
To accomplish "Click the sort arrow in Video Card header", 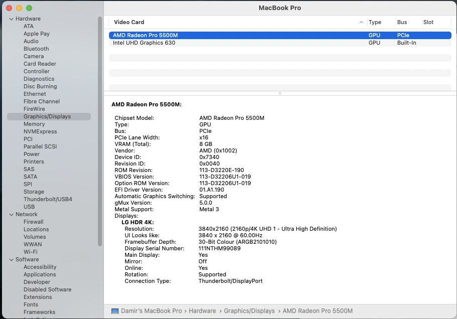I will point(361,22).
